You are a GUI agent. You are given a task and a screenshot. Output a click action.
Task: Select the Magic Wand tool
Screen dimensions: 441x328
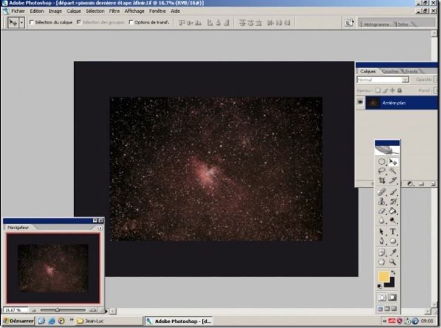393,171
